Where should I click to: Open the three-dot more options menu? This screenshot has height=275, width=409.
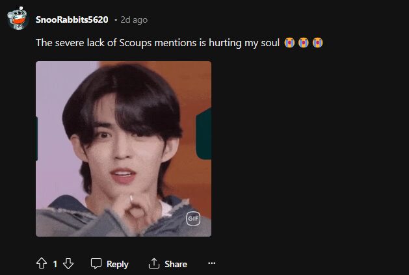click(x=211, y=263)
